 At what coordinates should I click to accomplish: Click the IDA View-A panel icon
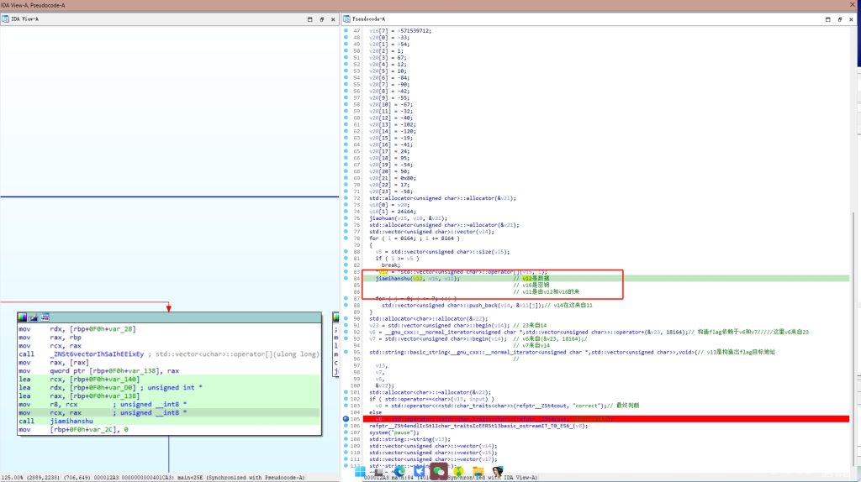6,19
